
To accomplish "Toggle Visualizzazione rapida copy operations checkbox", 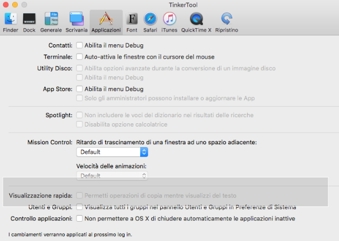I will 79,196.
